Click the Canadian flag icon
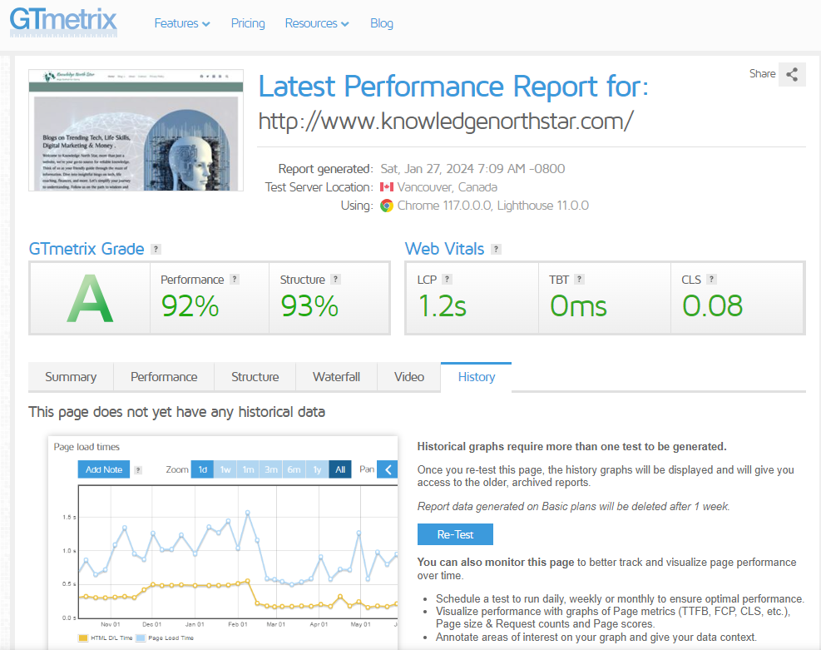This screenshot has width=821, height=650. (x=387, y=187)
